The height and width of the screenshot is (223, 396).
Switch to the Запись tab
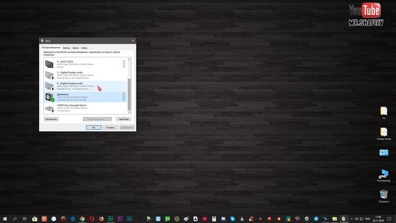(x=66, y=48)
